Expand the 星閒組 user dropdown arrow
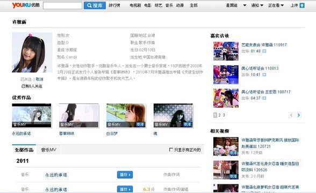Viewport: 316px width, 193px height. (245, 5)
